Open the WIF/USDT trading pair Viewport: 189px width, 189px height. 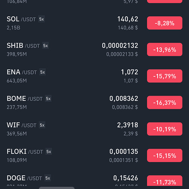point(94,129)
